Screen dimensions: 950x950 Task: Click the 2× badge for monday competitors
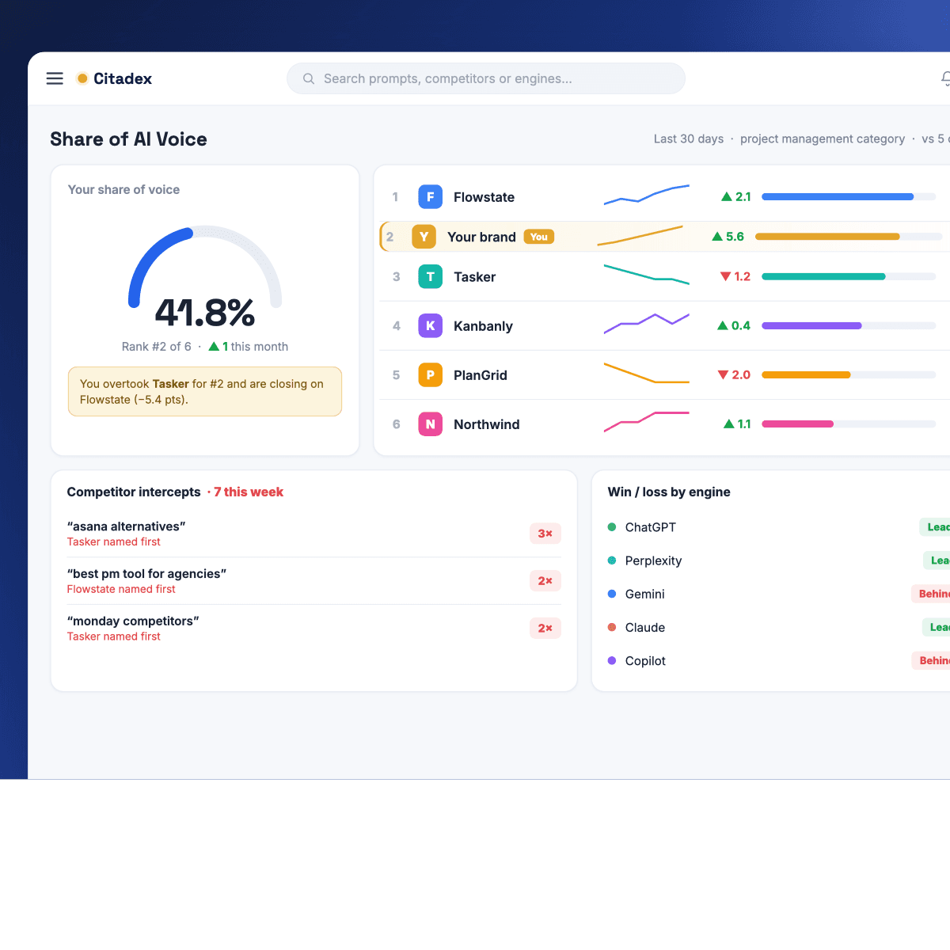(x=545, y=628)
